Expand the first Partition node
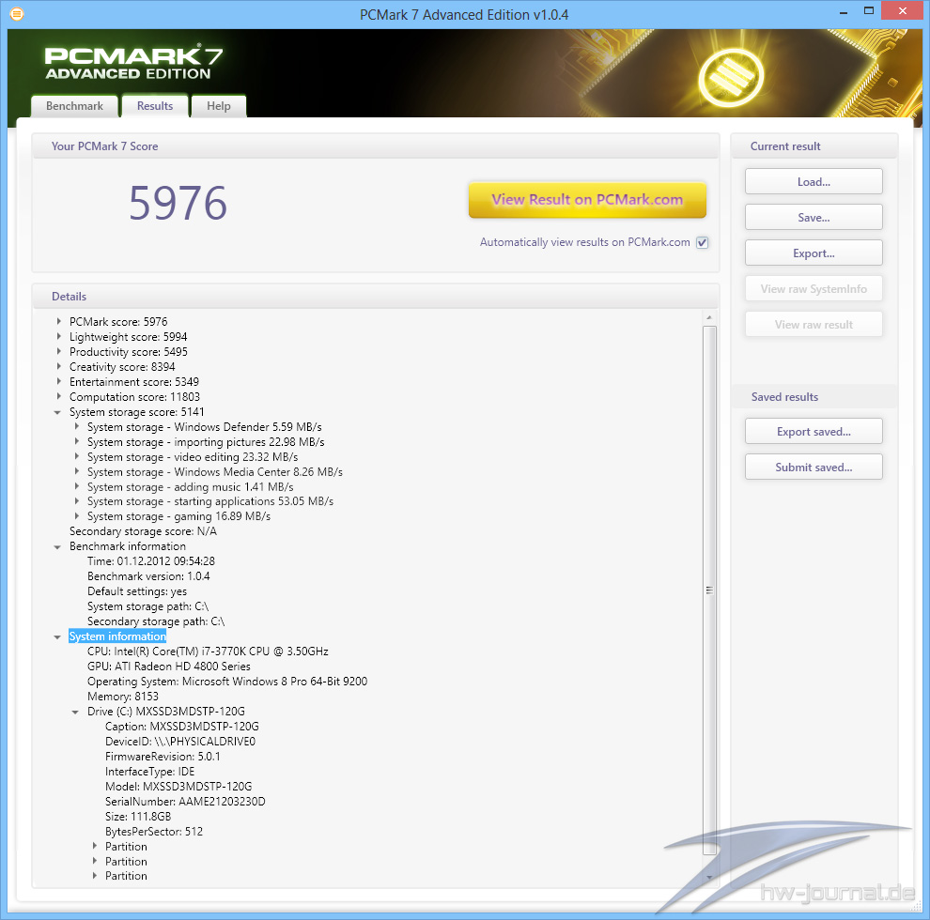The width and height of the screenshot is (930, 920). [x=94, y=846]
